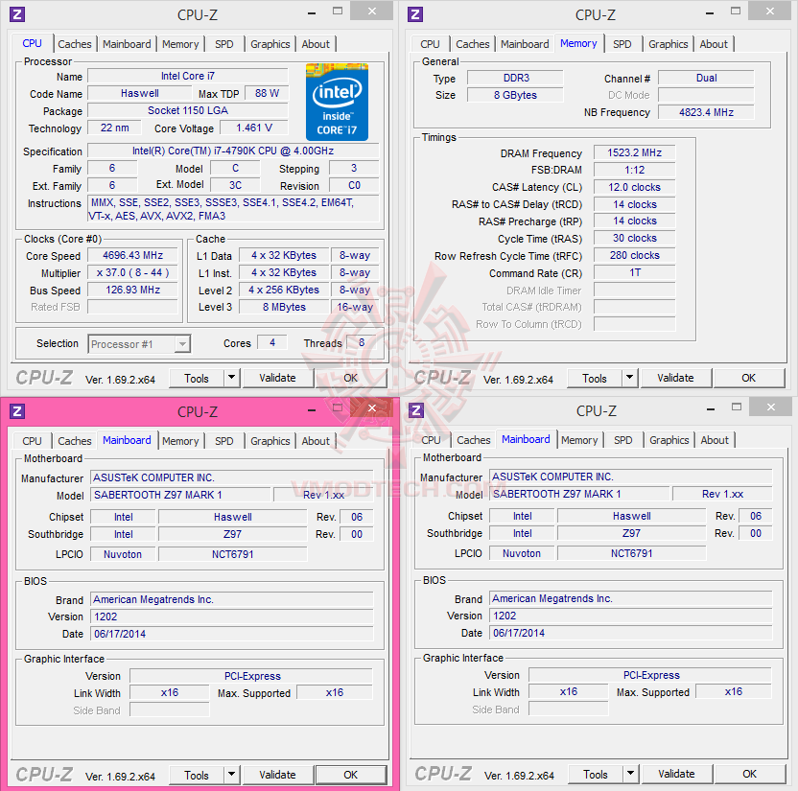This screenshot has width=798, height=791.
Task: Click the Intel inside Core i7 logo
Action: coord(337,102)
